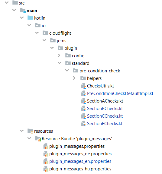Viewport: 162px width, 174px height.
Task: Click the plugin_messages_hu.properties file icon
Action: pos(46,169)
